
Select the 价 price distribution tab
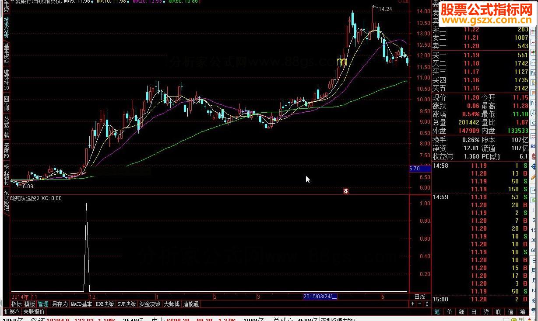tap(449, 312)
